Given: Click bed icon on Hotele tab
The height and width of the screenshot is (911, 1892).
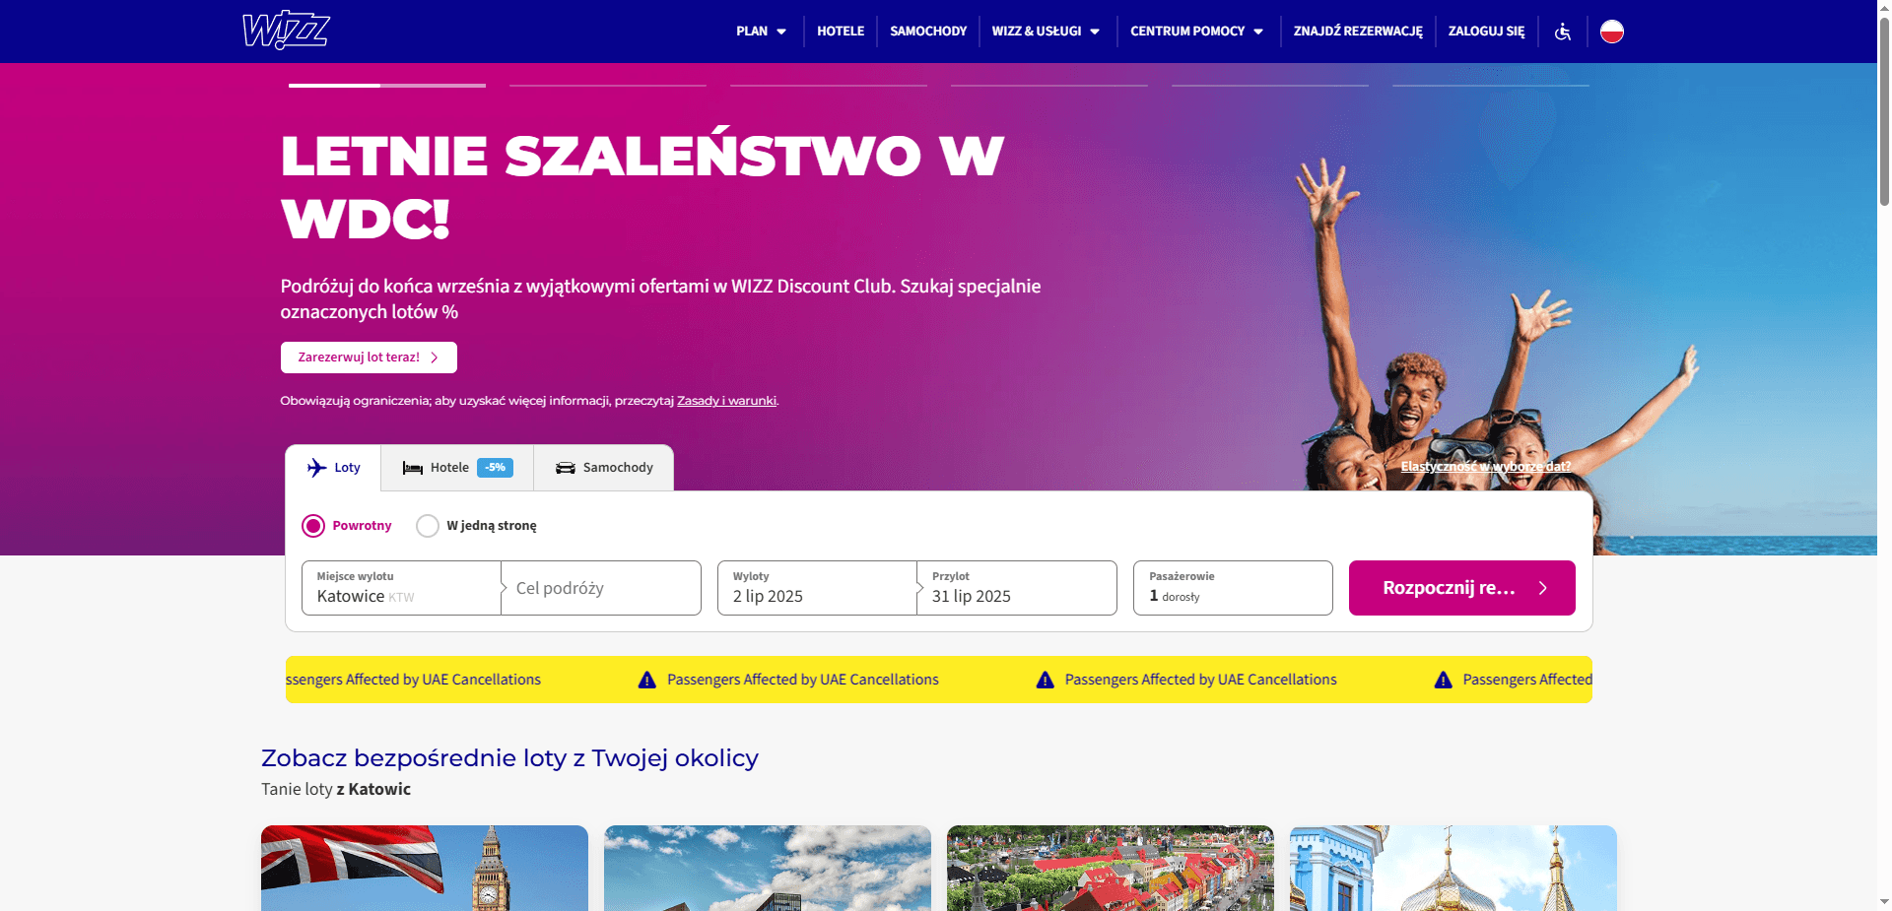Looking at the screenshot, I should 413,468.
